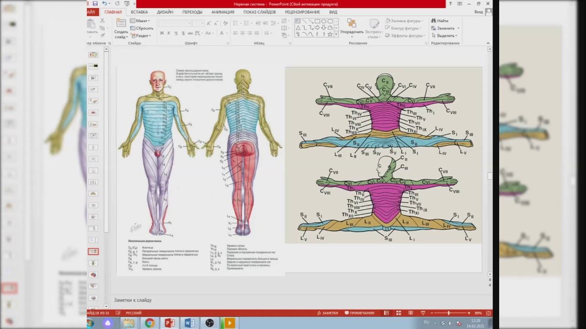Open the Выделить select dropdown
The width and height of the screenshot is (586, 329).
tap(445, 36)
